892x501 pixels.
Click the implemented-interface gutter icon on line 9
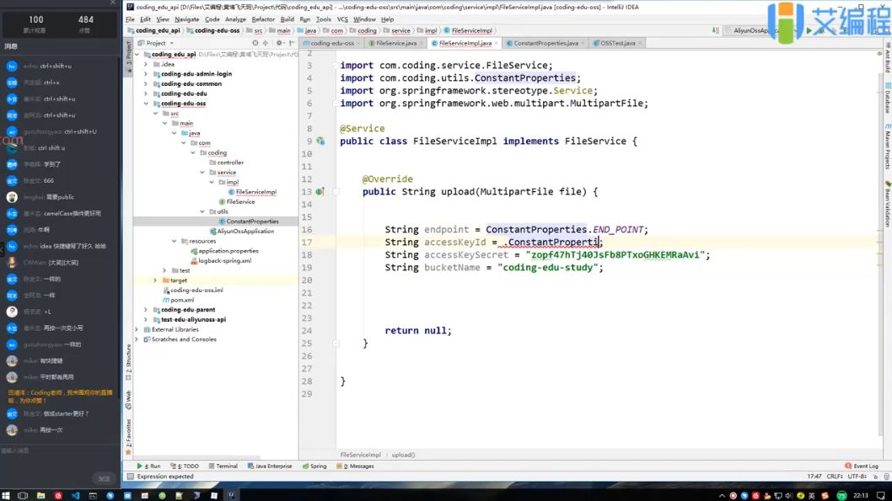[x=321, y=141]
